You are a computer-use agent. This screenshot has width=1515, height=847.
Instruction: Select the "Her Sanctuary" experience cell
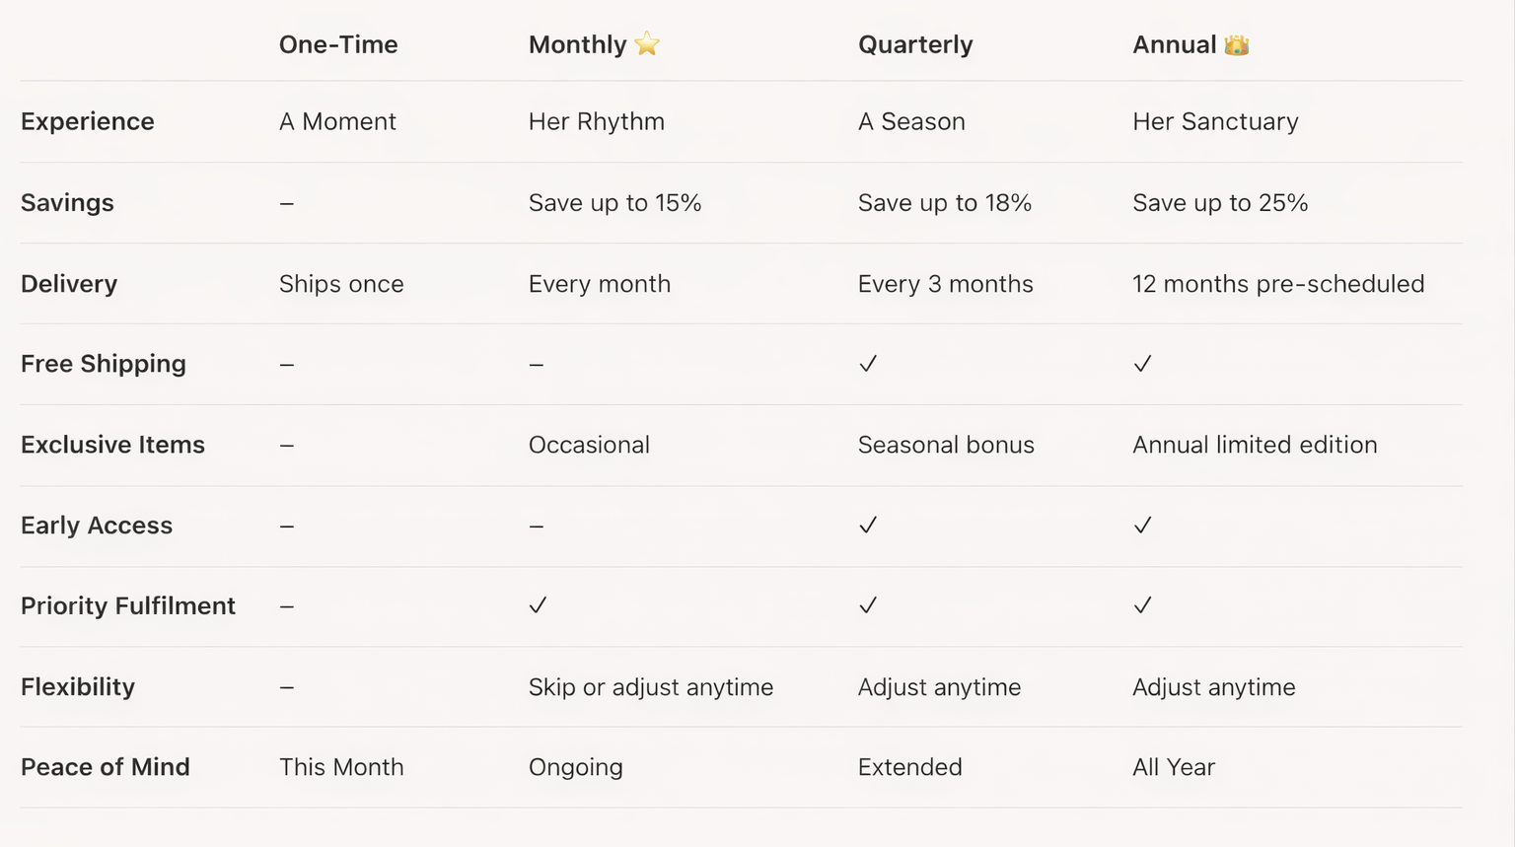click(1215, 121)
